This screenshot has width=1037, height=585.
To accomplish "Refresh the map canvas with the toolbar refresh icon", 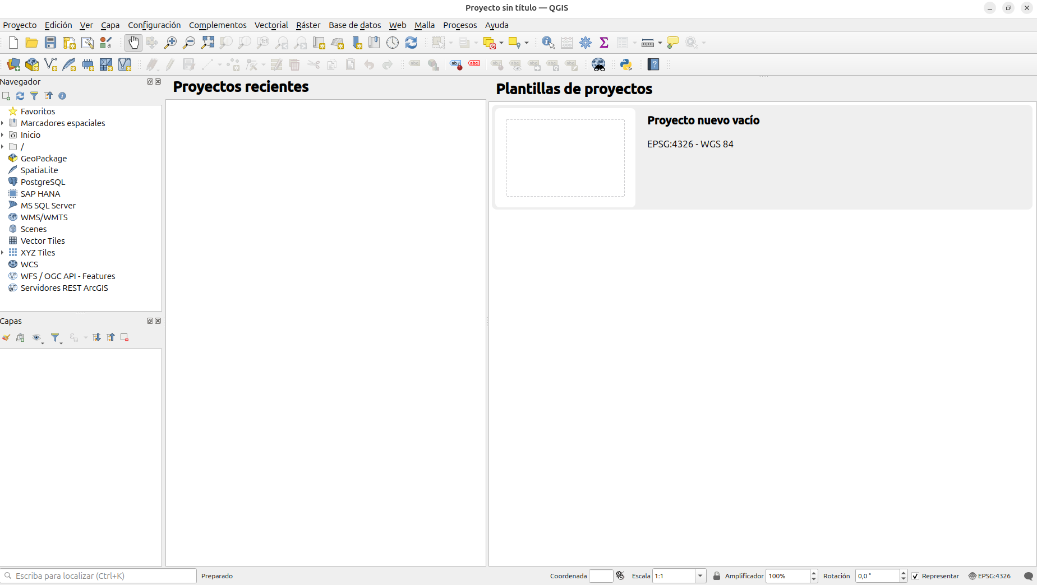I will pos(411,43).
